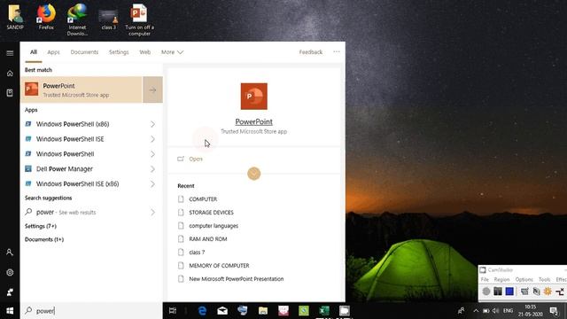Expand the 'power' web results chevron
Screen dimensions: 567x319
152,213
